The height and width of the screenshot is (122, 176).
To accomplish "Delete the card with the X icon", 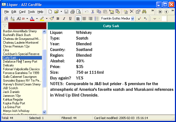I will pyautogui.click(x=132, y=12).
